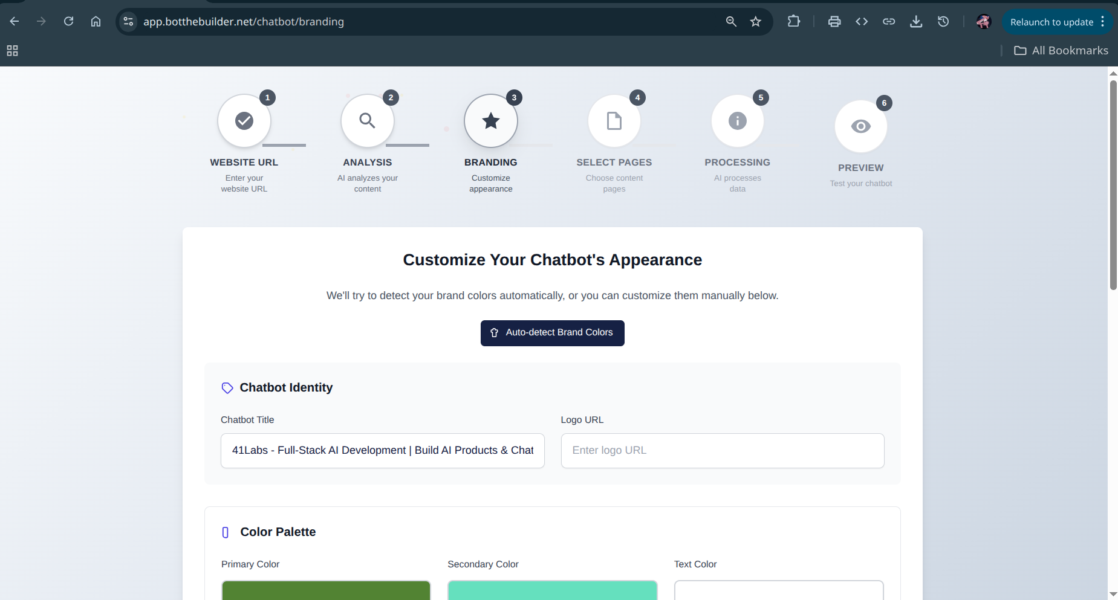Click the Chatbot Identity tag icon
1118x600 pixels.
[x=227, y=388]
